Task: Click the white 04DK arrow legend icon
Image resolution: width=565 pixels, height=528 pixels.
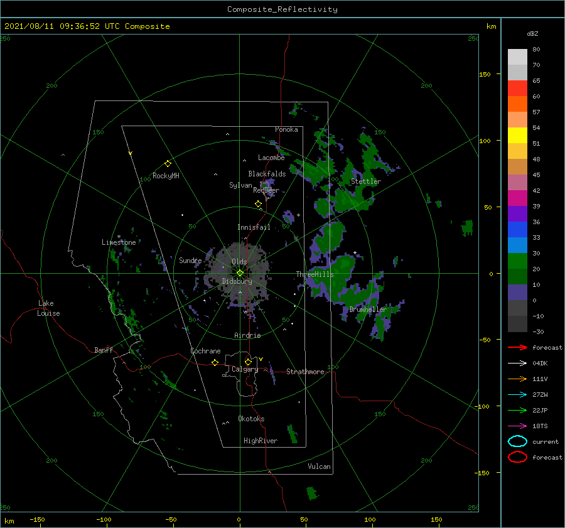Action: click(x=517, y=364)
